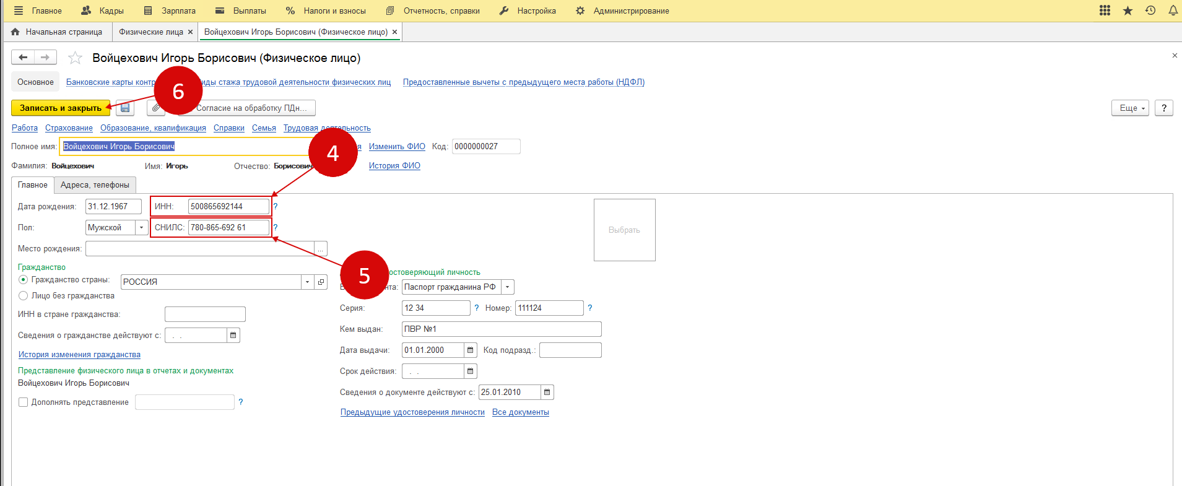Click ellipsis button for Место рождения
1182x486 pixels.
point(321,248)
